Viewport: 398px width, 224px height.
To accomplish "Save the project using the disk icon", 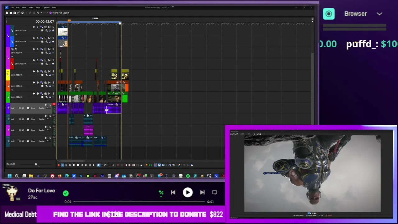I will [x=15, y=13].
